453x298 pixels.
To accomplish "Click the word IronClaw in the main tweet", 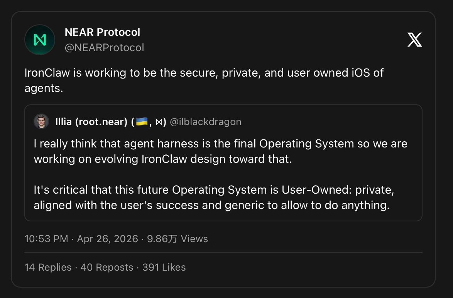I will [x=47, y=73].
